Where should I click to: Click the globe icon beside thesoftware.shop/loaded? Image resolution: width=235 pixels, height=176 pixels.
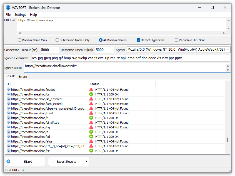[9, 89]
